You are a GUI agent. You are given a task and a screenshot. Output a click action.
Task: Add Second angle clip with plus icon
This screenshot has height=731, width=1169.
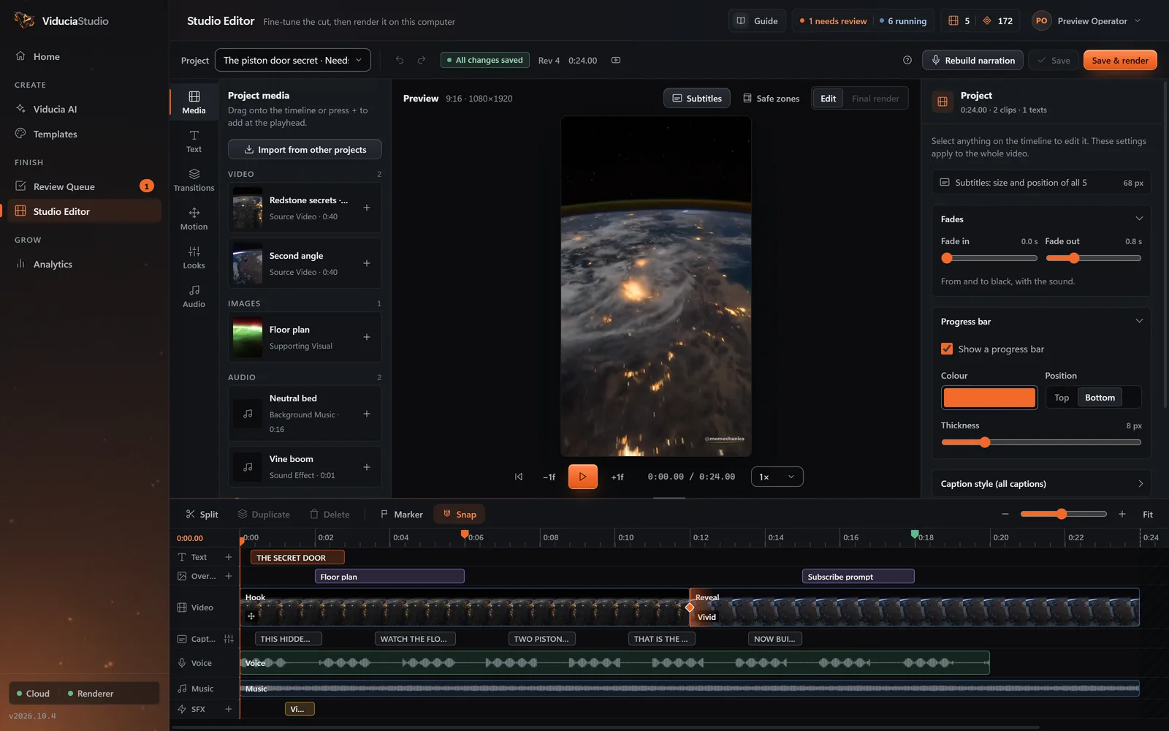[x=367, y=263]
